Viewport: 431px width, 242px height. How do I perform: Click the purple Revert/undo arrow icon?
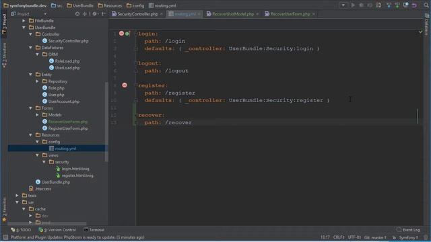[414, 5]
